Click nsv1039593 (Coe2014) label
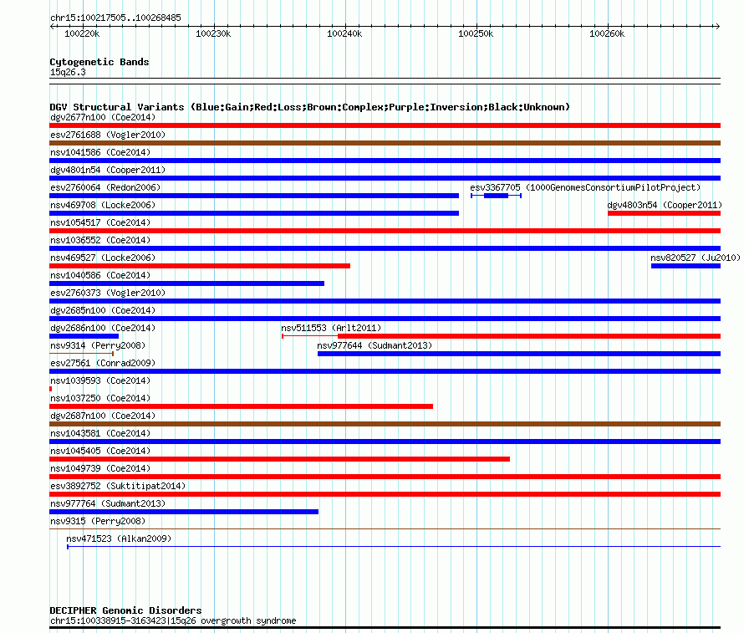Viewport: 744px width, 633px height. (100, 380)
